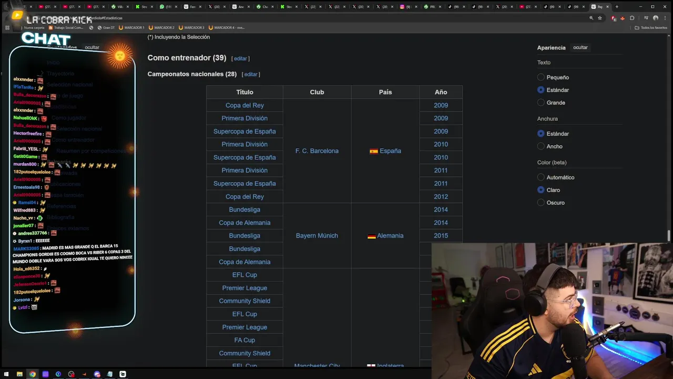
Task: Select Grande text size
Action: coord(541,103)
